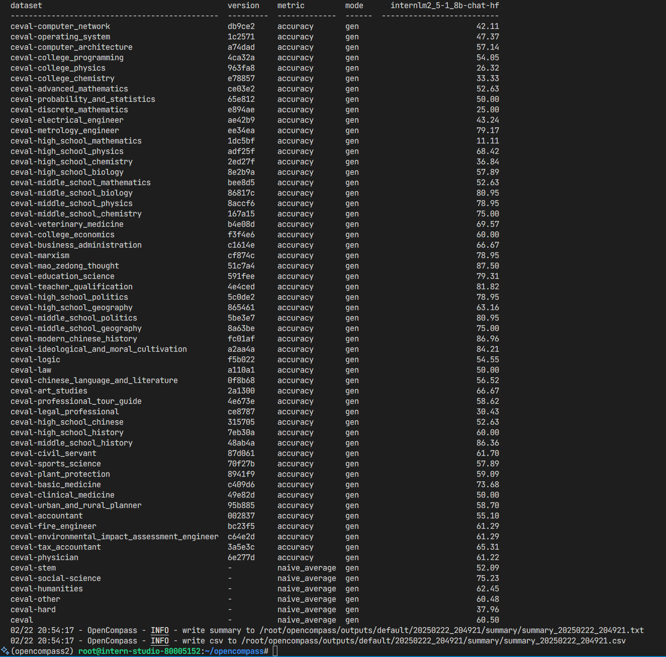Select score 75.23 for ceval-social-science
Screen dimensions: 666x657
point(488,578)
